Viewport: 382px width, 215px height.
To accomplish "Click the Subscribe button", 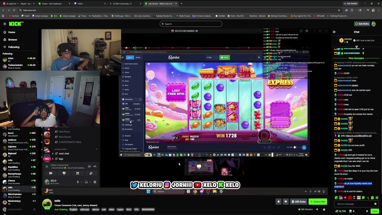I will pos(317,202).
